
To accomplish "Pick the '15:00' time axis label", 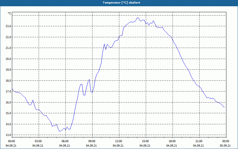I will click(146, 141).
